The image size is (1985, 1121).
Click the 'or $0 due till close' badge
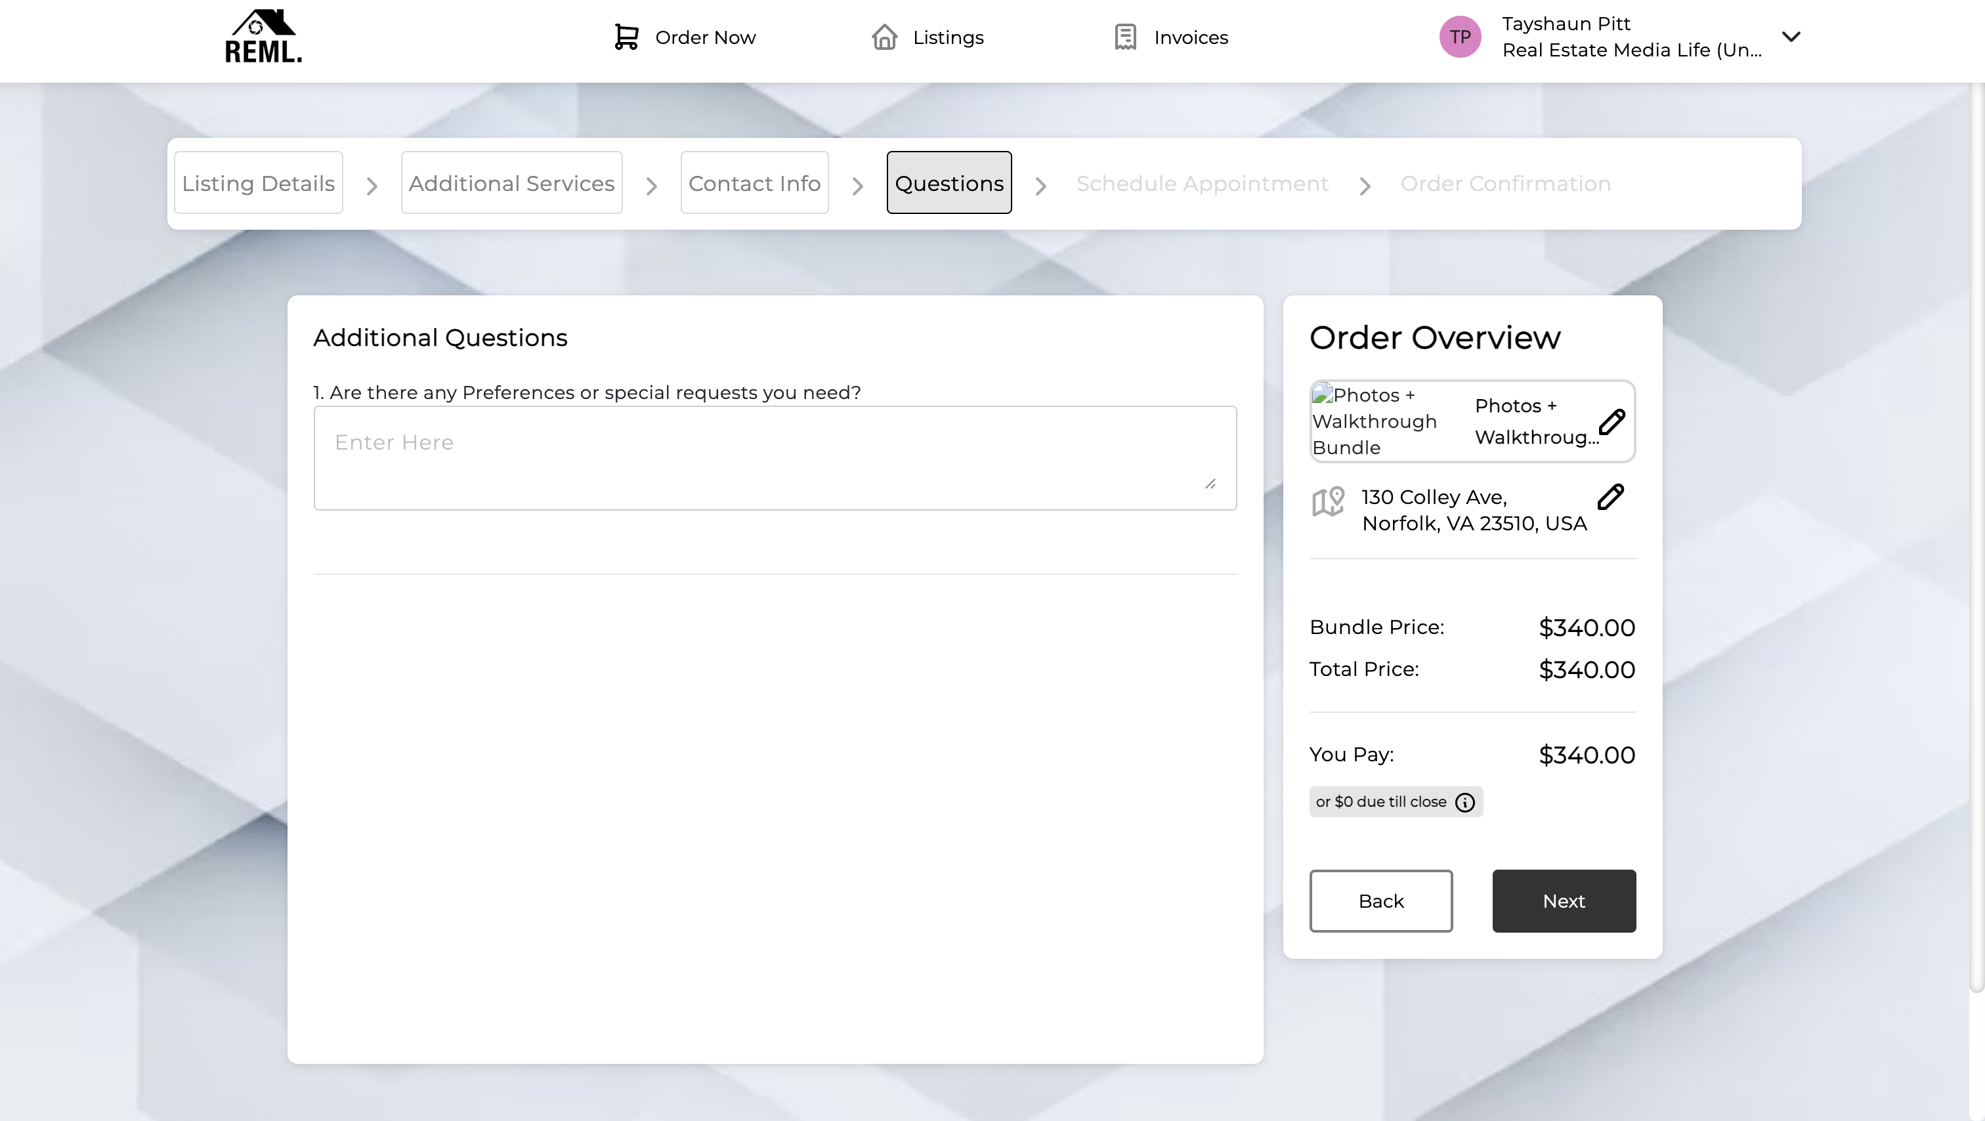(x=1396, y=801)
